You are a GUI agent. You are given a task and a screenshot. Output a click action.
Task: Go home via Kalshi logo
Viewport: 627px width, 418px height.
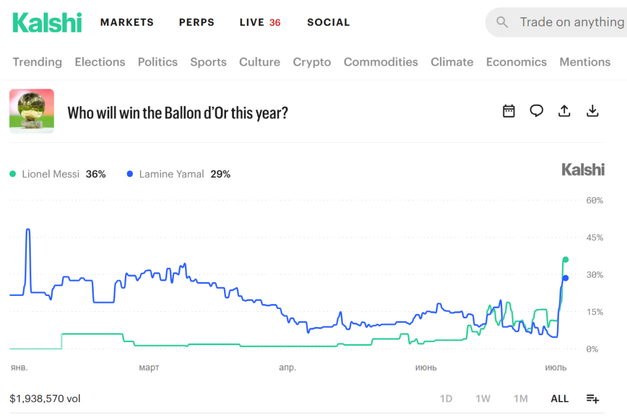tap(47, 23)
